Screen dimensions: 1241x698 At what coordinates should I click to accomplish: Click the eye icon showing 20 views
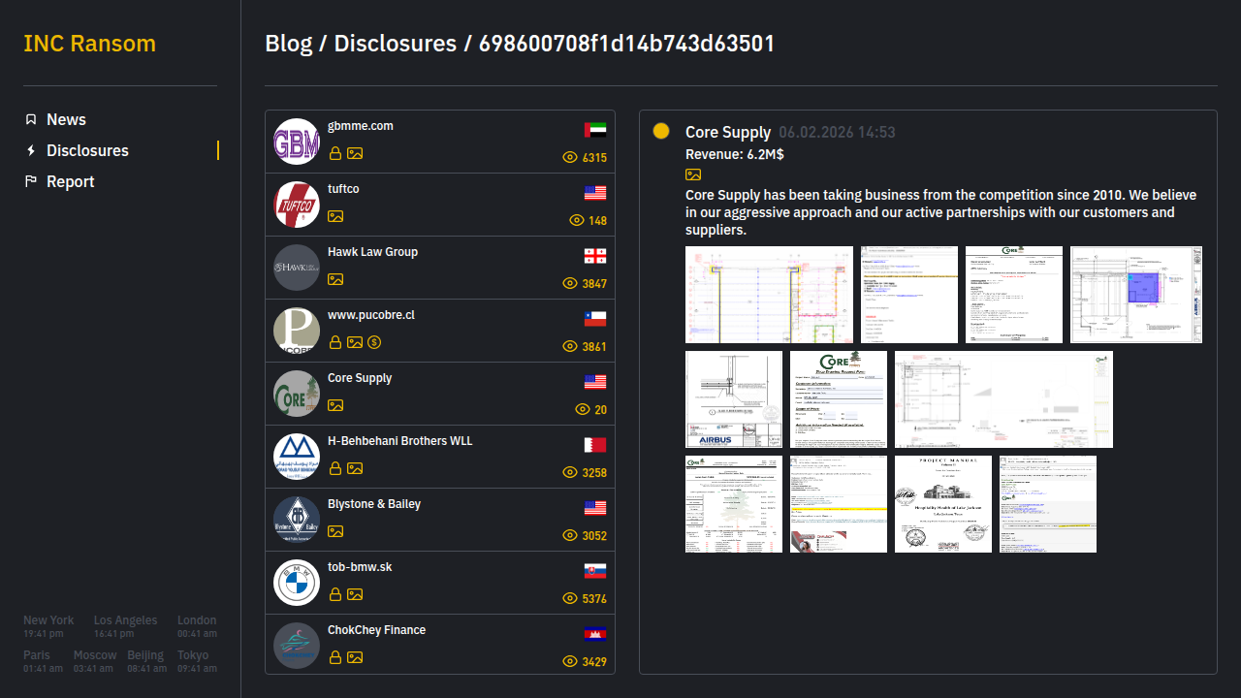[x=583, y=409]
